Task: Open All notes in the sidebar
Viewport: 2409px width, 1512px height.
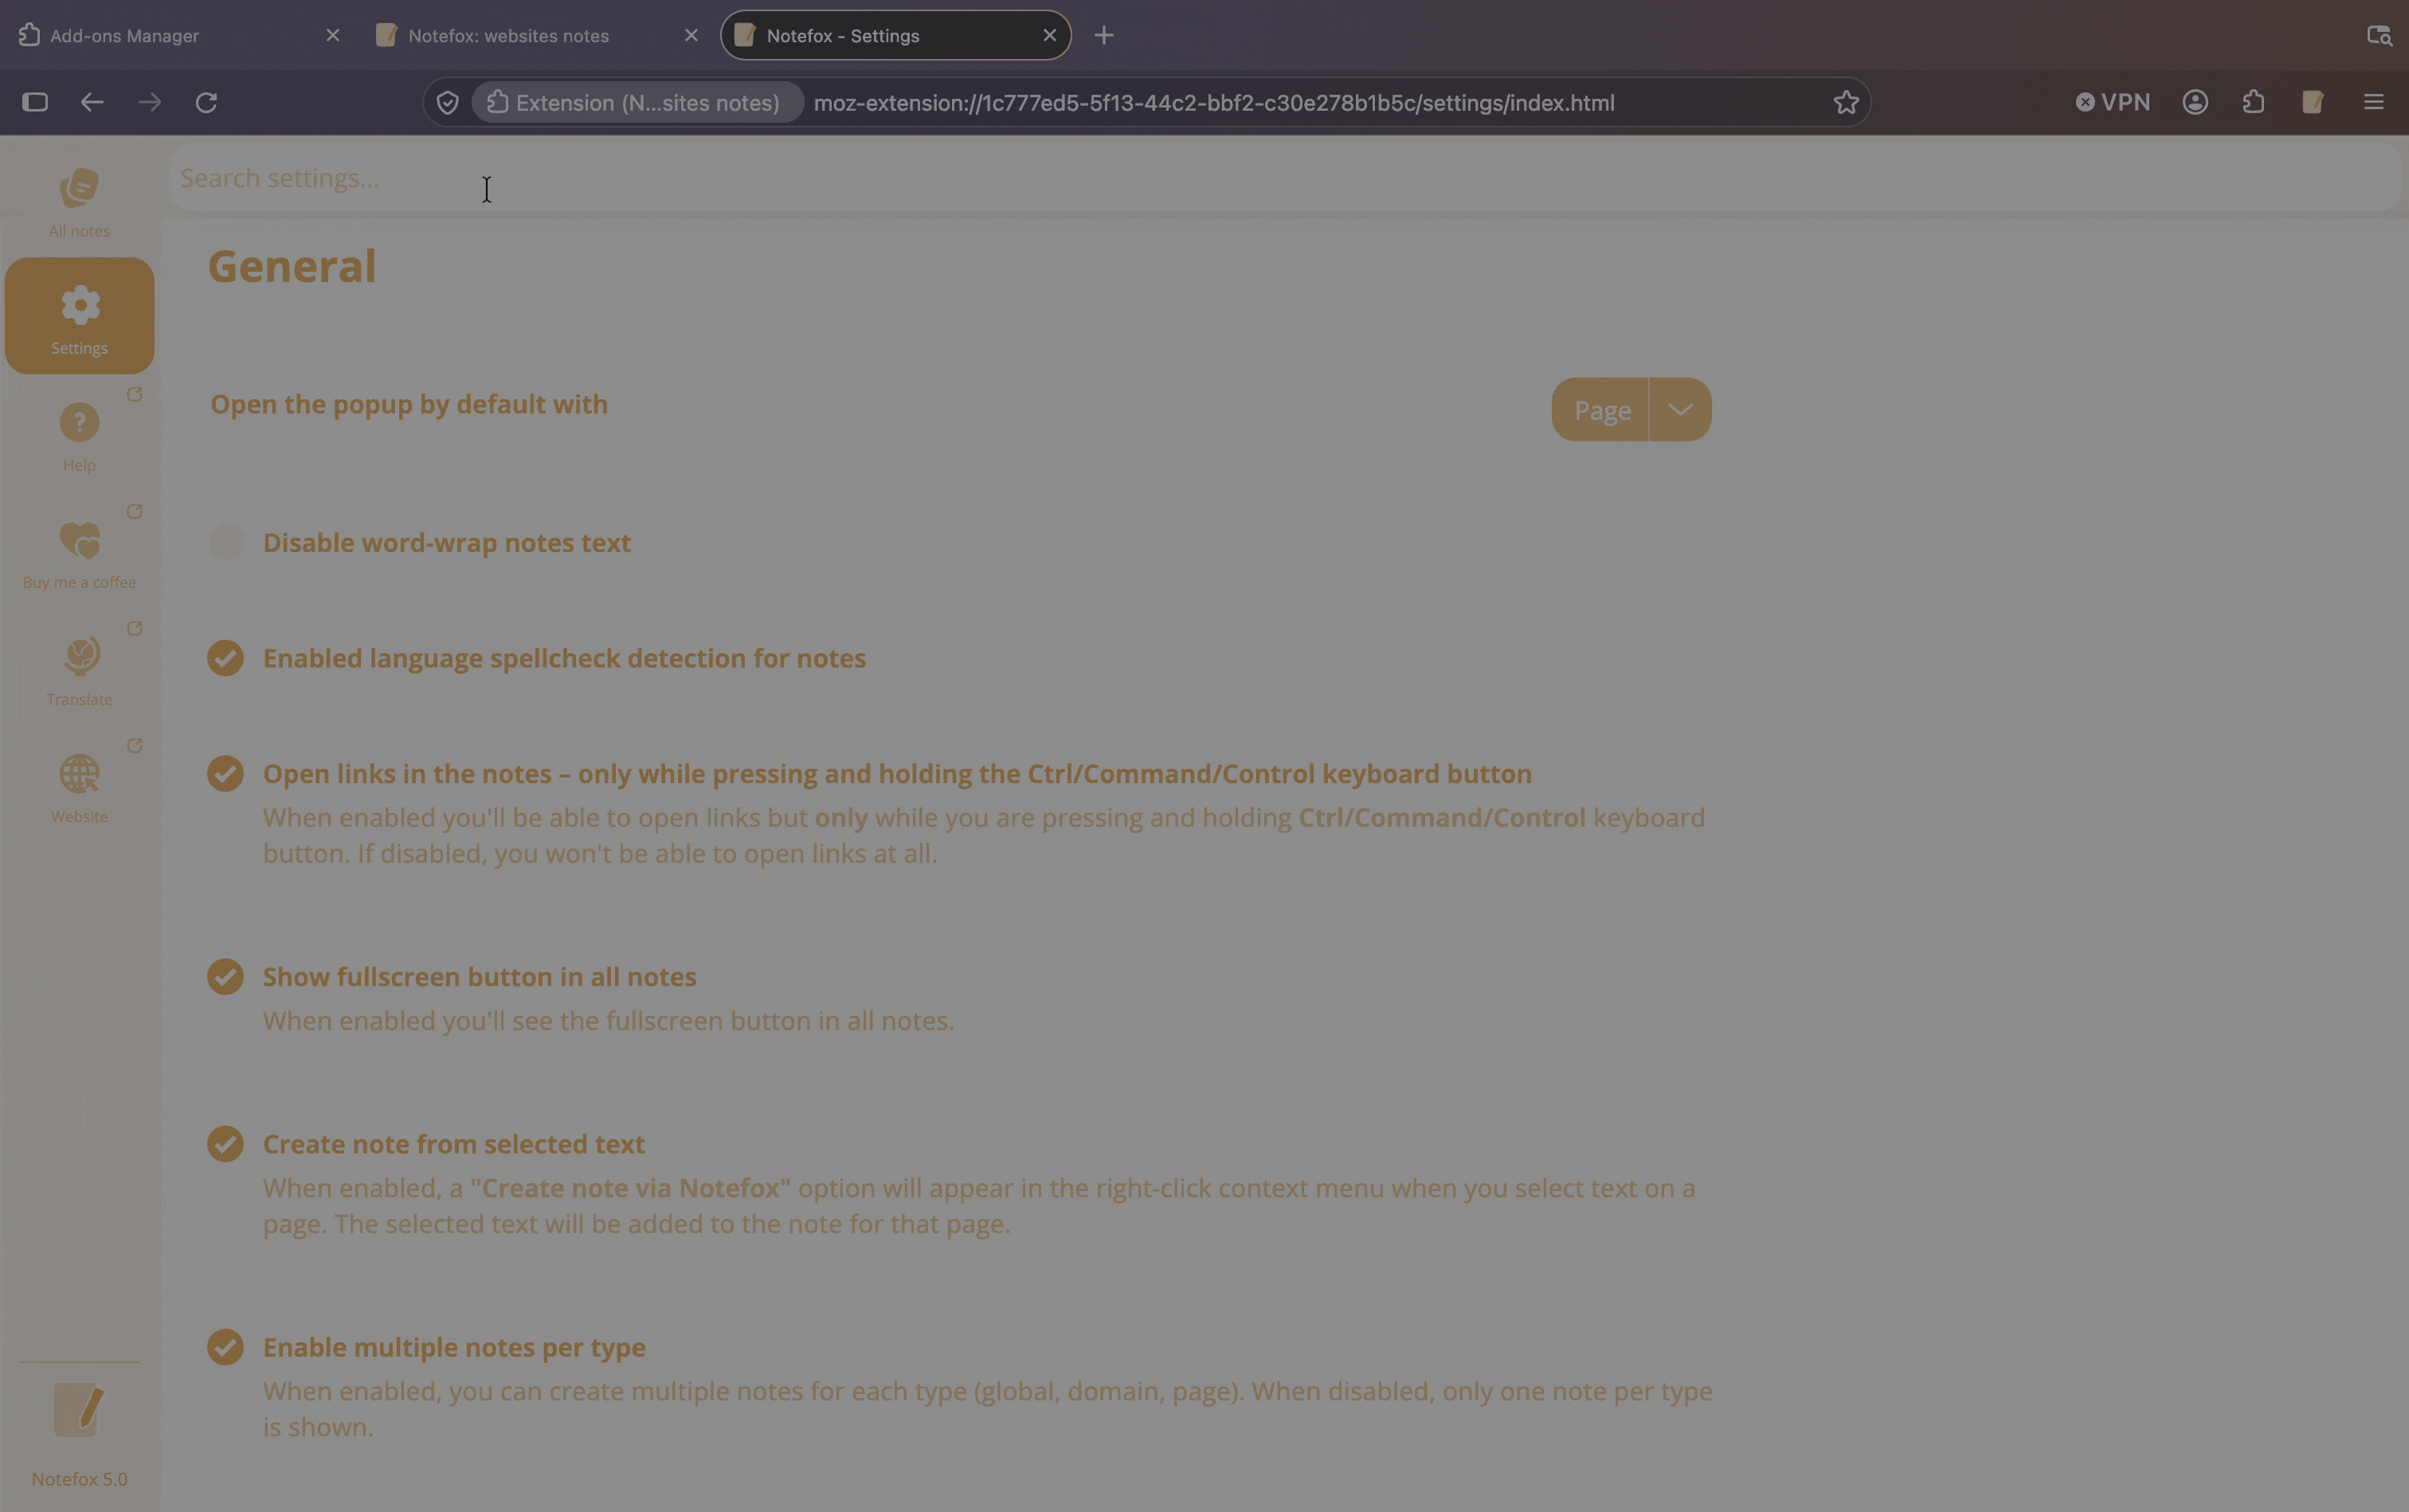Action: pos(79,201)
